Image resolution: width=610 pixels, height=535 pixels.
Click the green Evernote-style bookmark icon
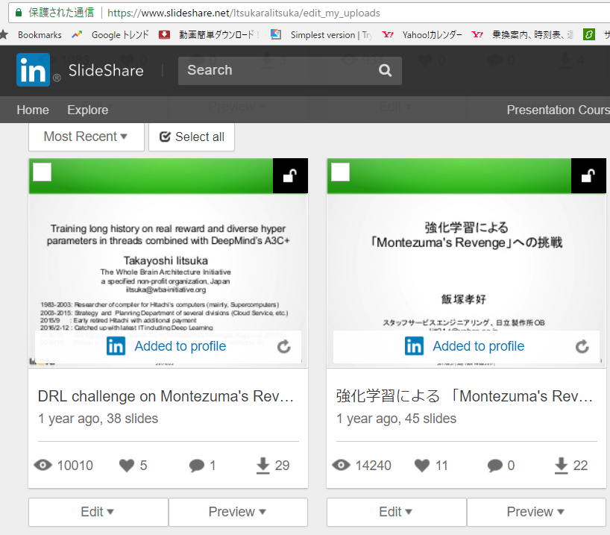point(588,34)
